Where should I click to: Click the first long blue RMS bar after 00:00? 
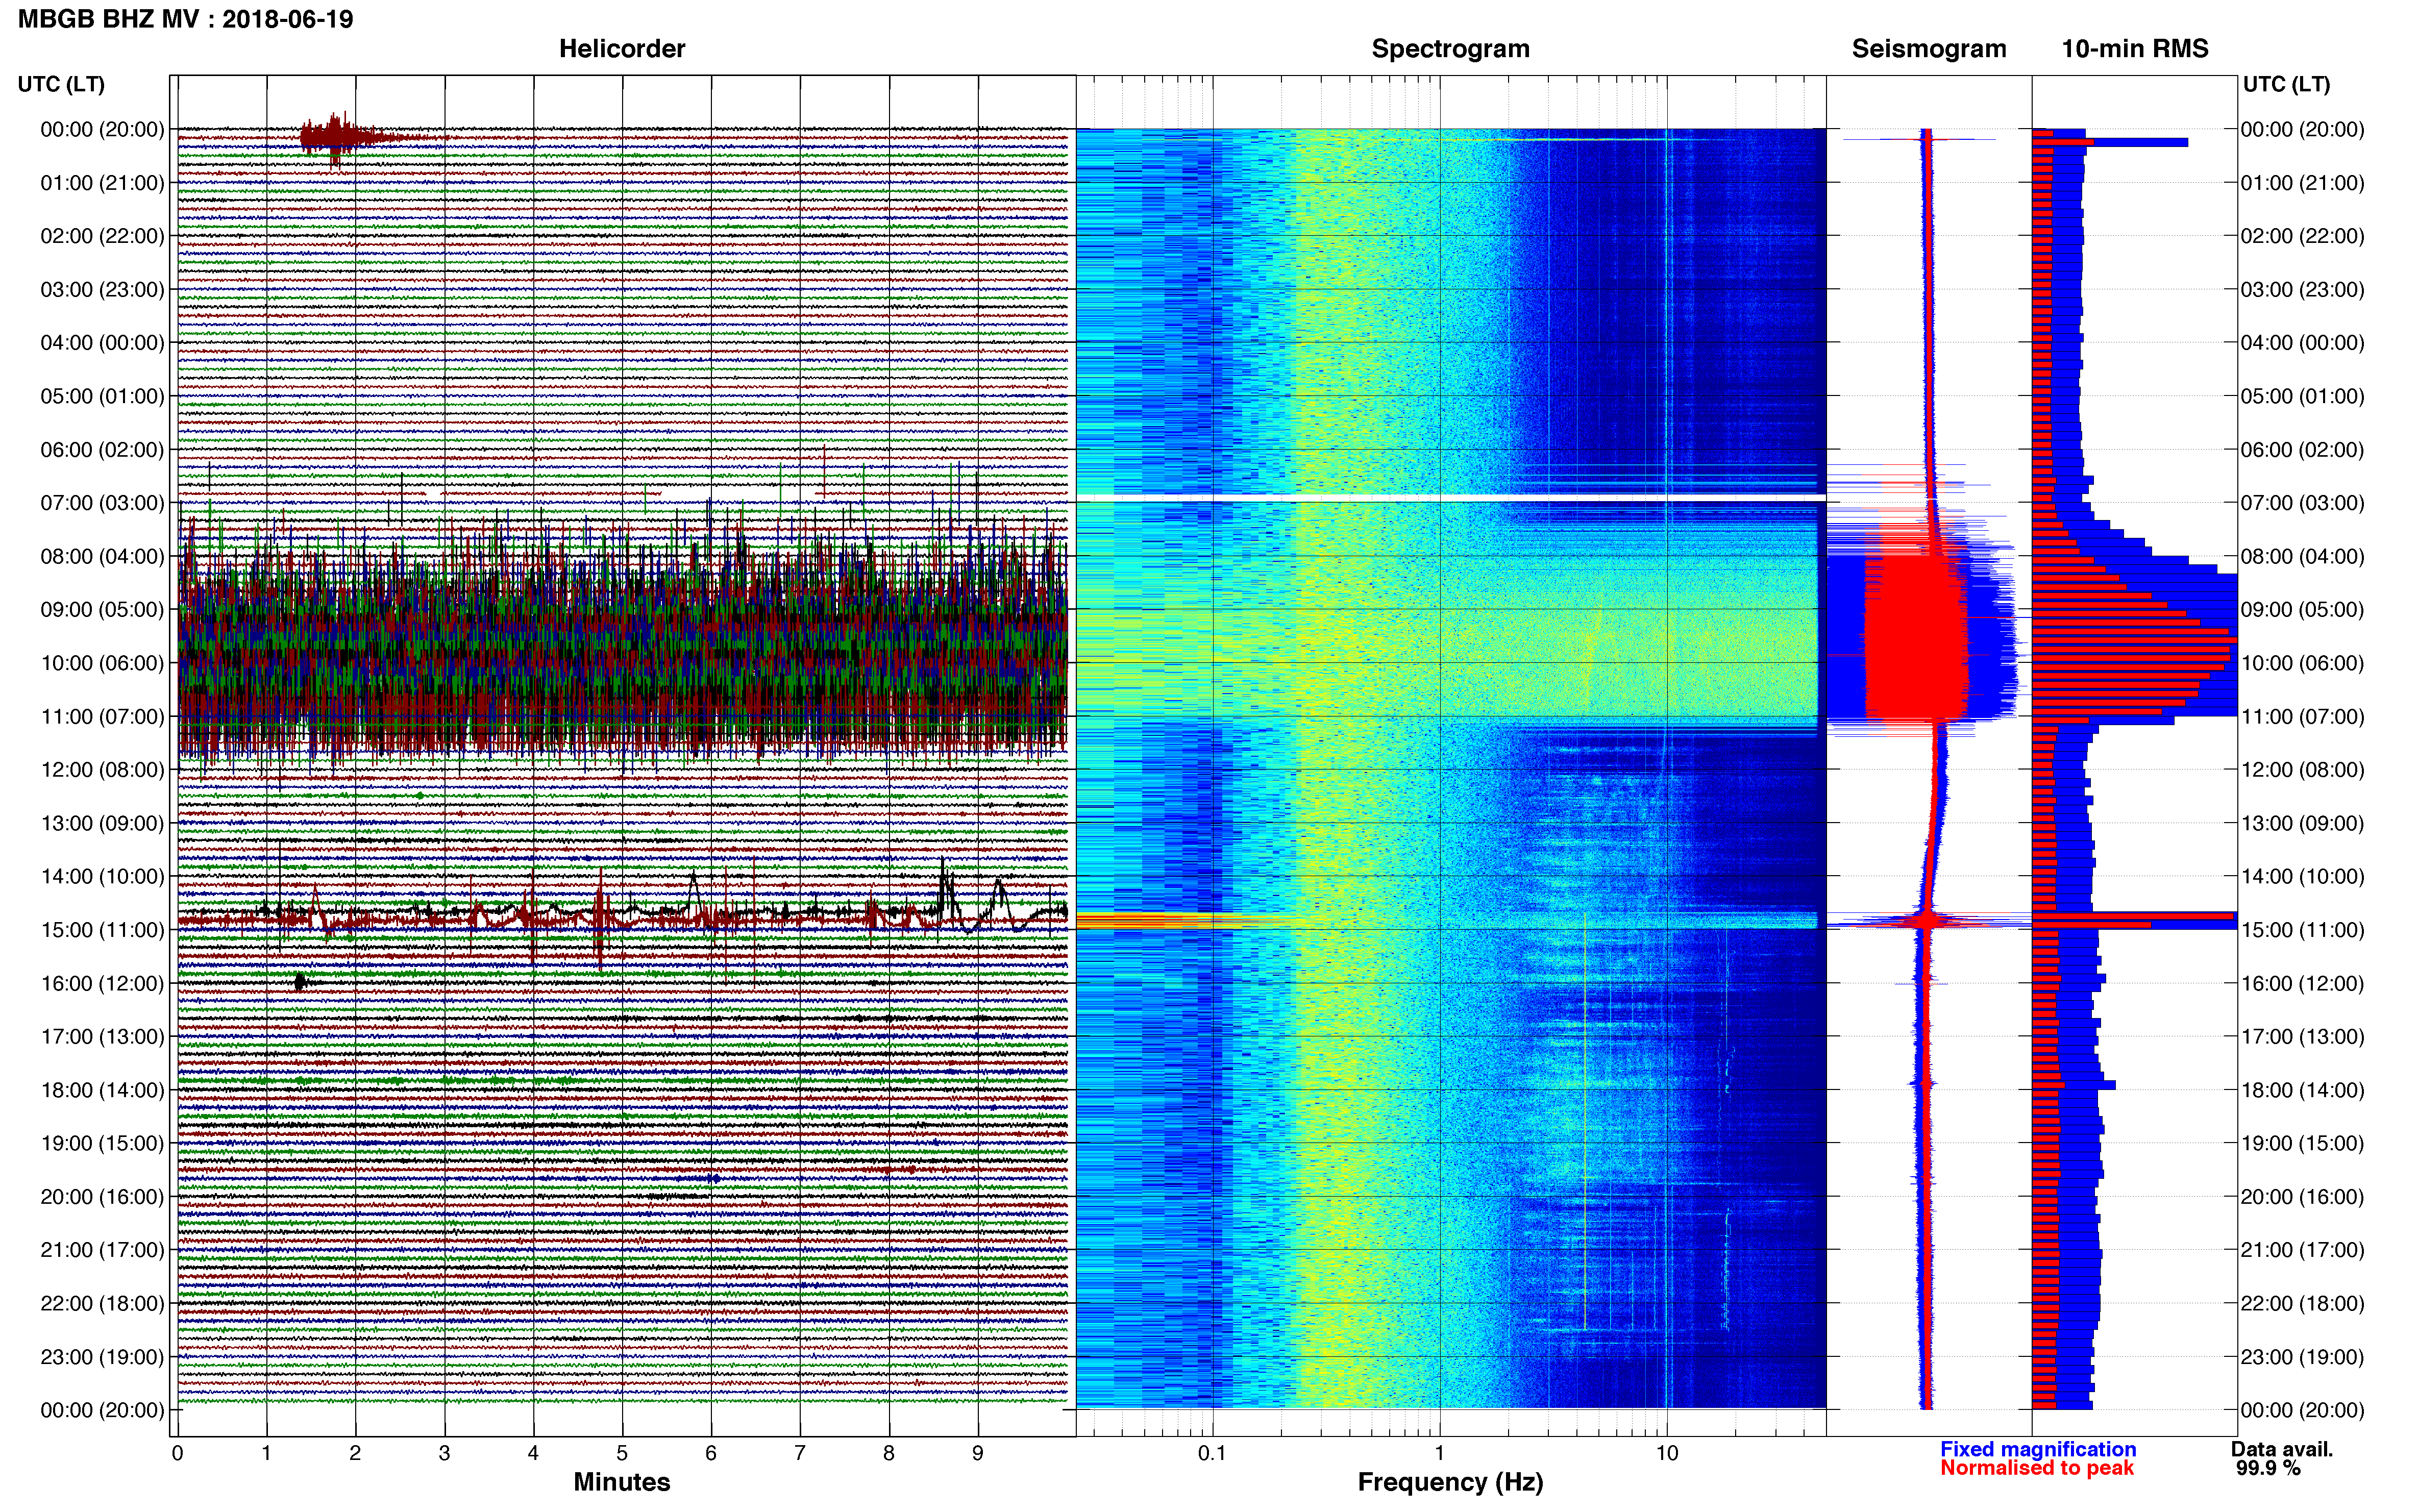click(x=2110, y=142)
